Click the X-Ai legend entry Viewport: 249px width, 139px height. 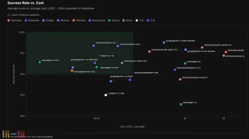click(x=140, y=20)
